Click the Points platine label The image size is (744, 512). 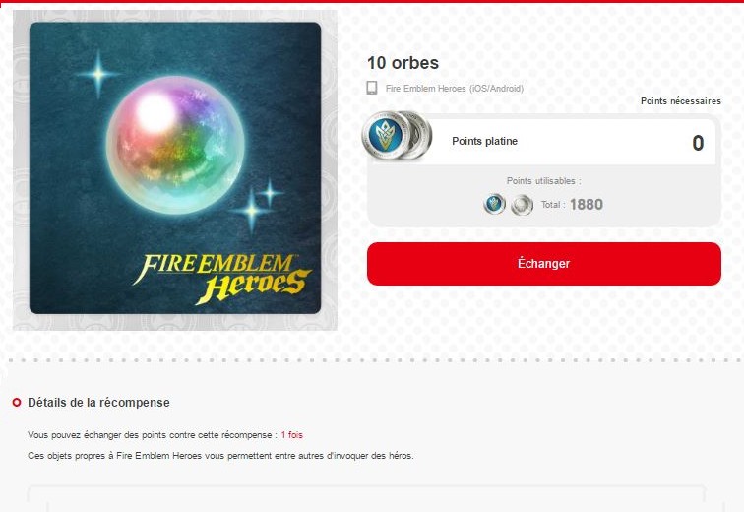(x=484, y=141)
